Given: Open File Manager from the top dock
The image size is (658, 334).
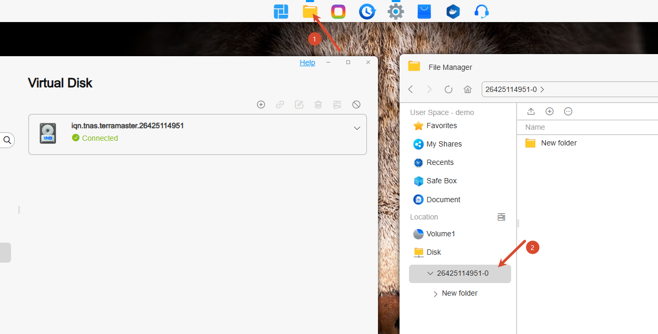Looking at the screenshot, I should point(310,12).
